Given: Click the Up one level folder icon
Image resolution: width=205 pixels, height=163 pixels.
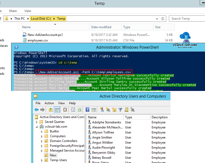Looking at the screenshot, I should tap(51, 110).
